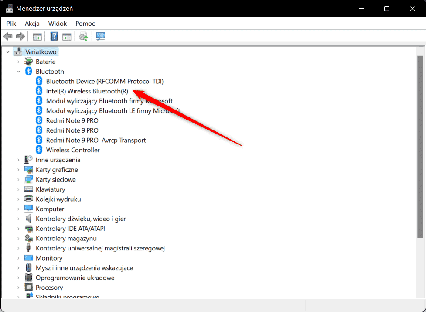Click the Bluetooth icon beside Wireless Controller
This screenshot has height=312, width=426.
click(39, 150)
